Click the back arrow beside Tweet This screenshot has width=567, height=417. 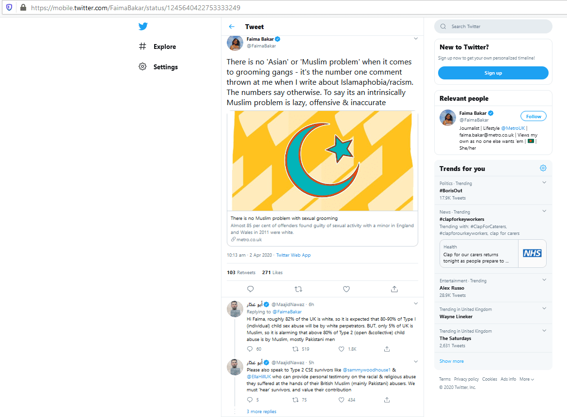click(232, 27)
